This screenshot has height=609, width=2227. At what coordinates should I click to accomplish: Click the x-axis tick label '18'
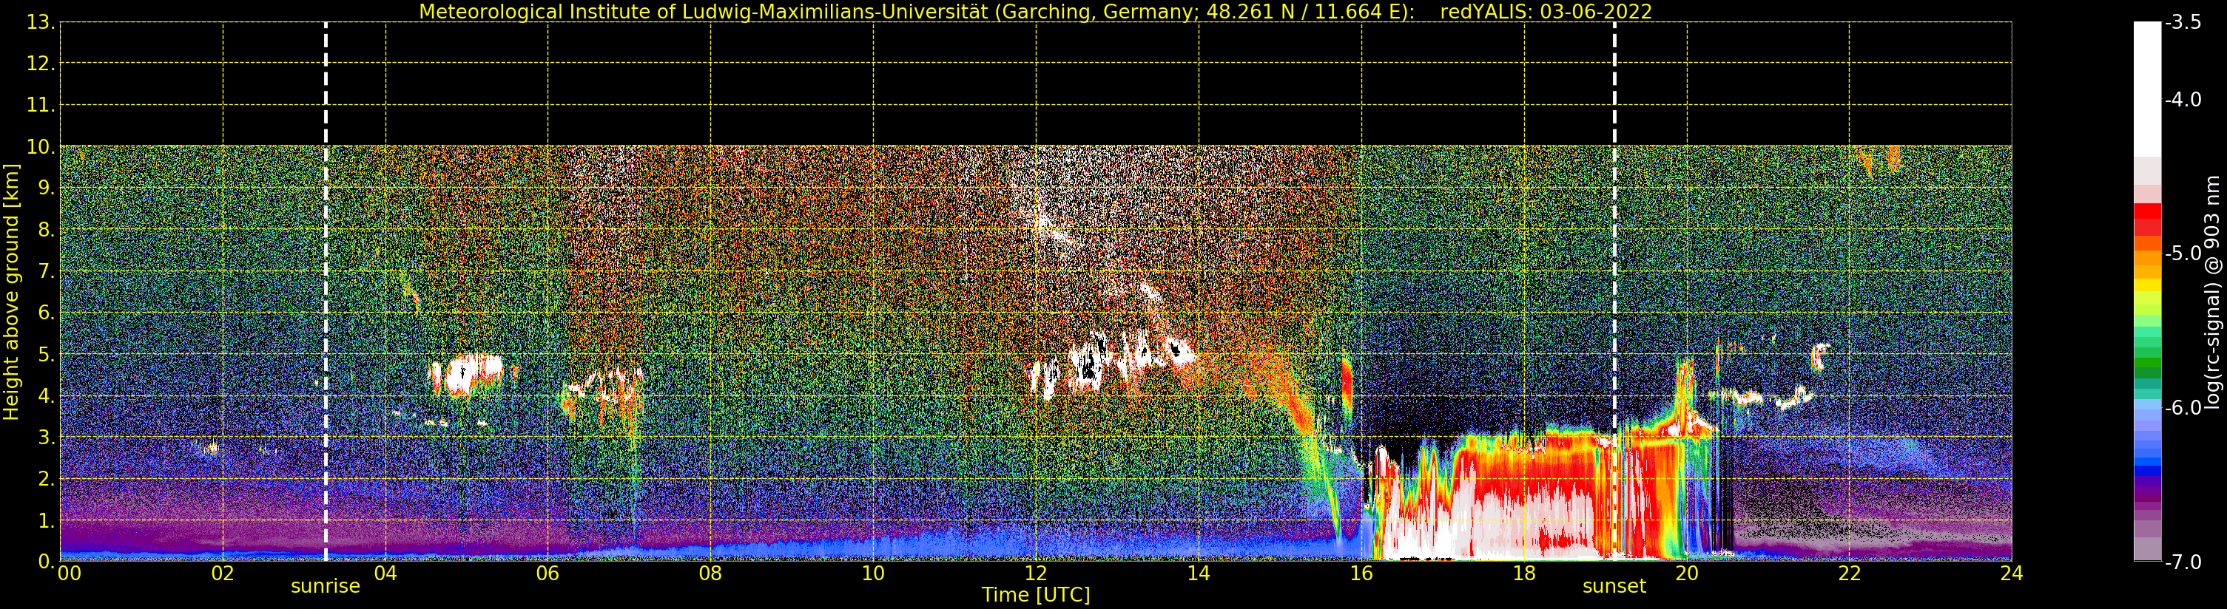(x=1524, y=574)
